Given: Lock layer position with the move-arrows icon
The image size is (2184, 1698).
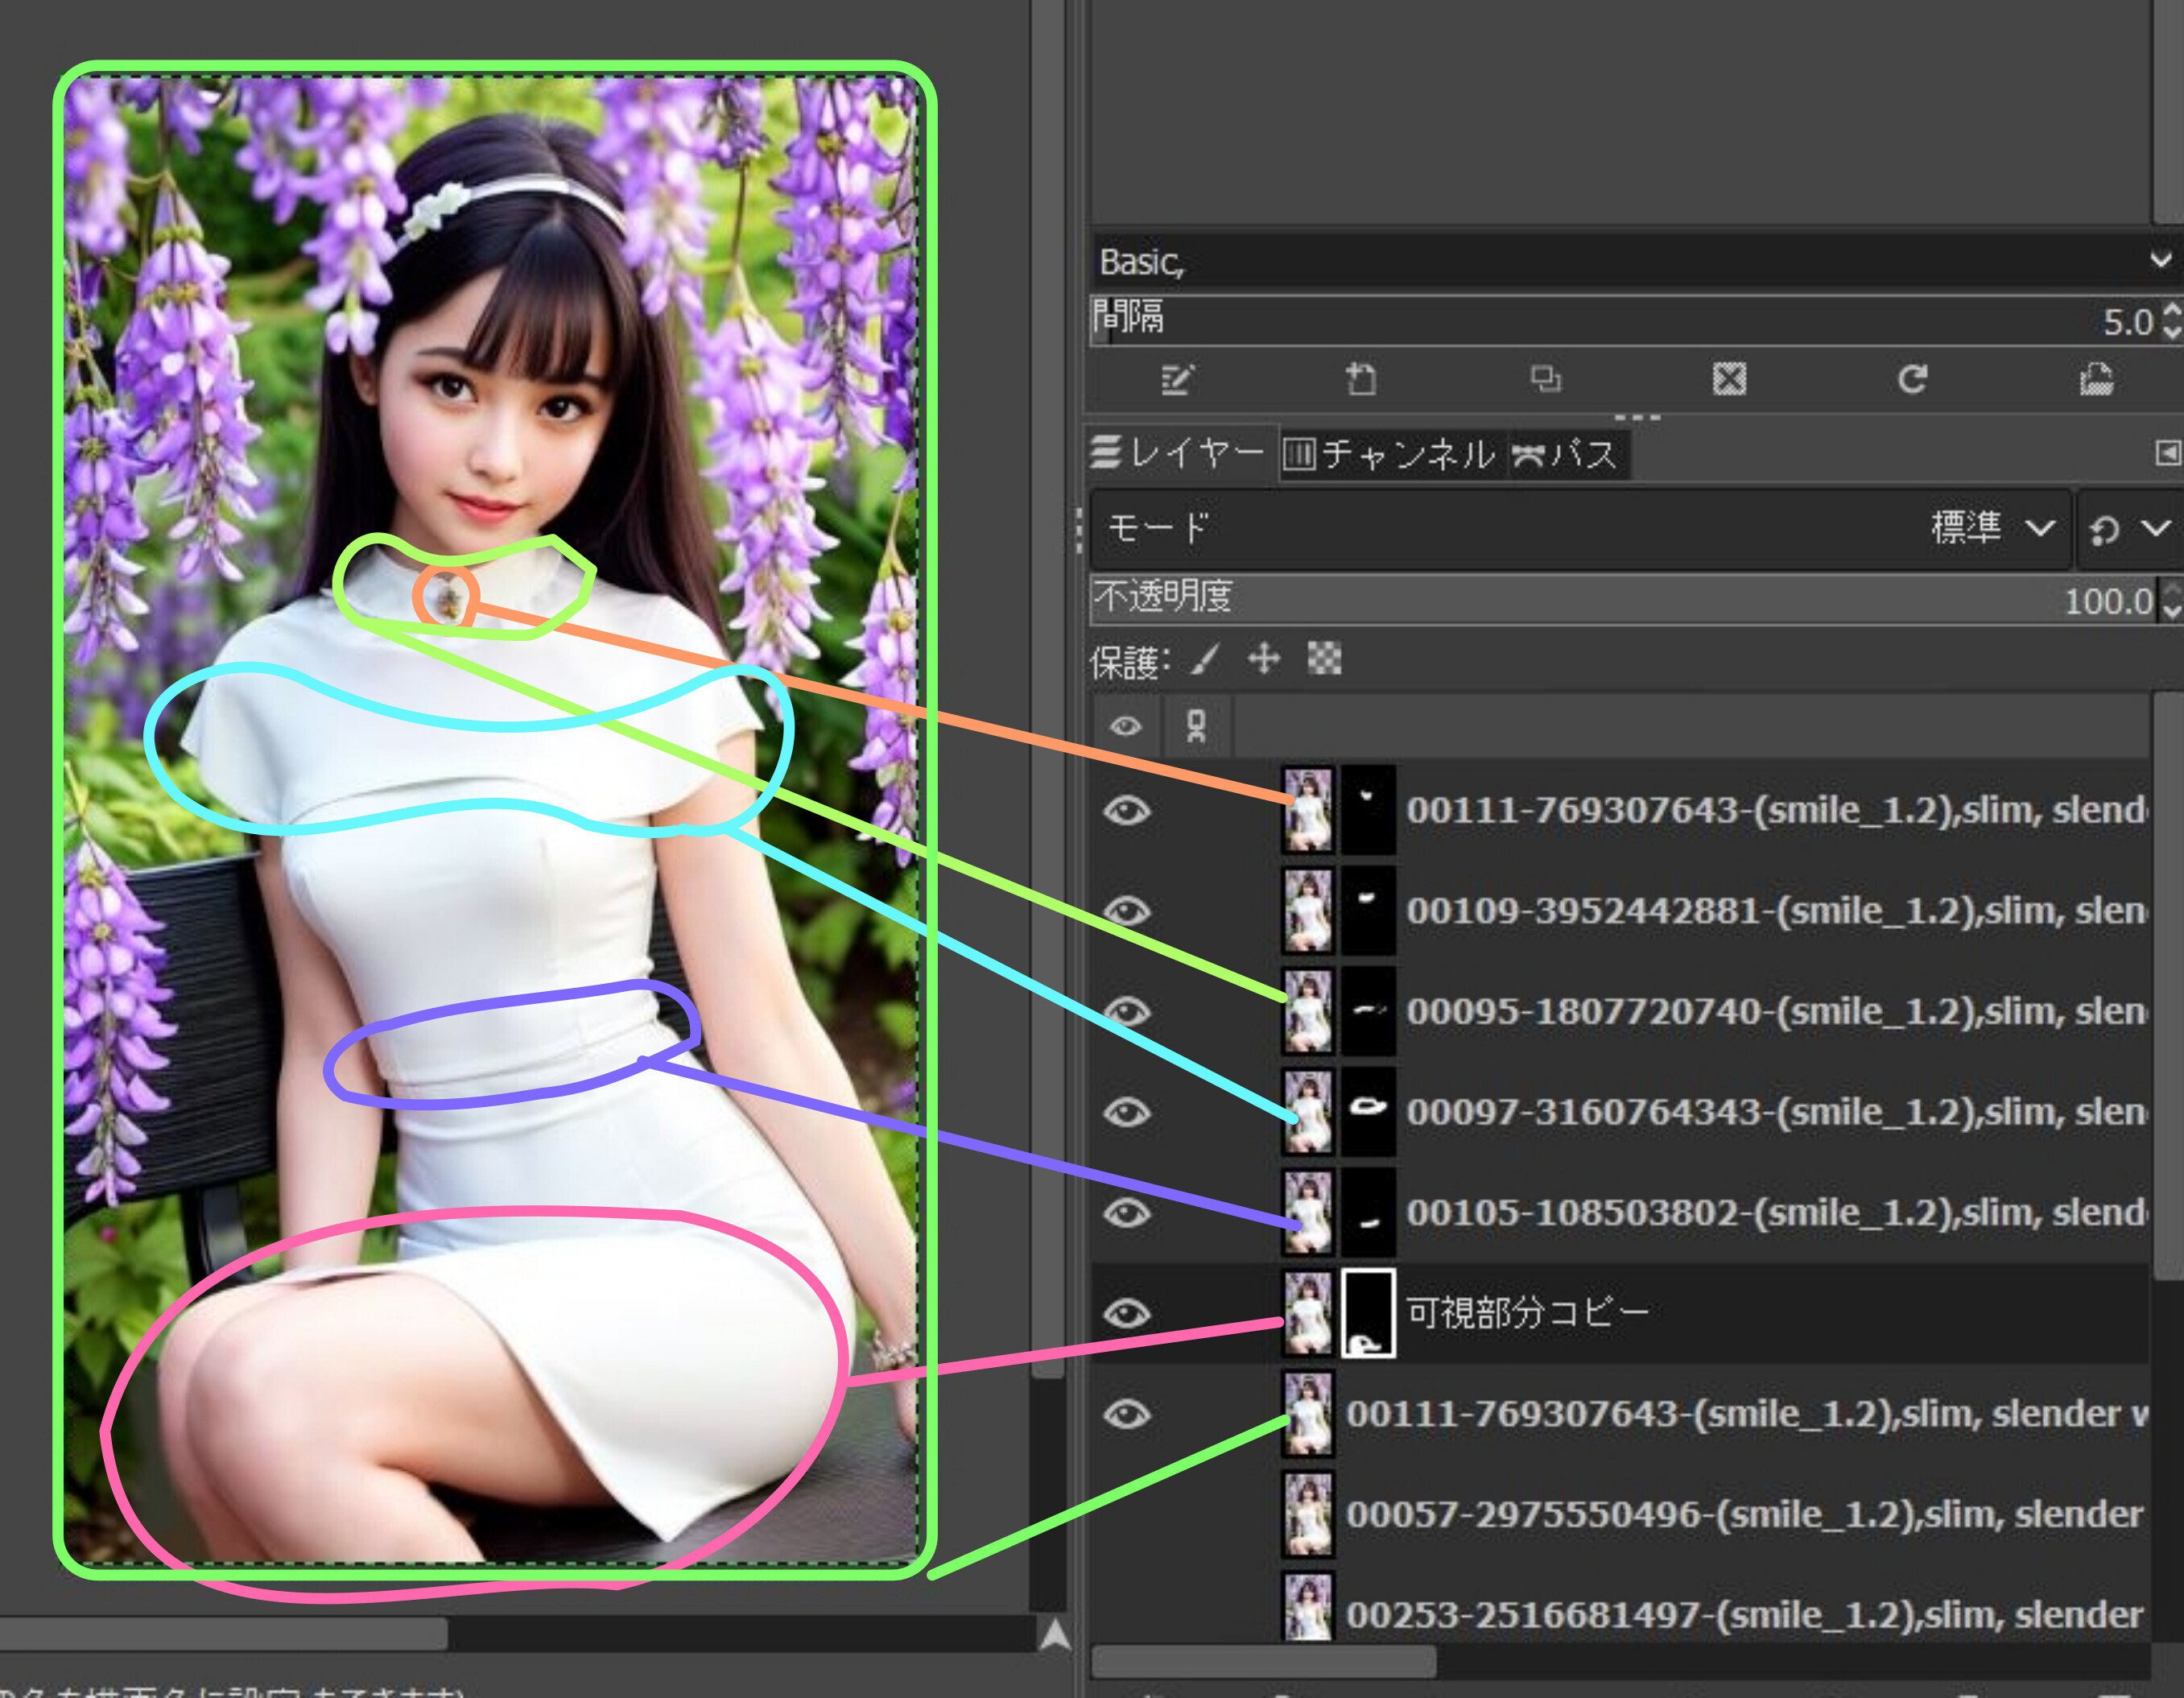Looking at the screenshot, I should [1264, 659].
